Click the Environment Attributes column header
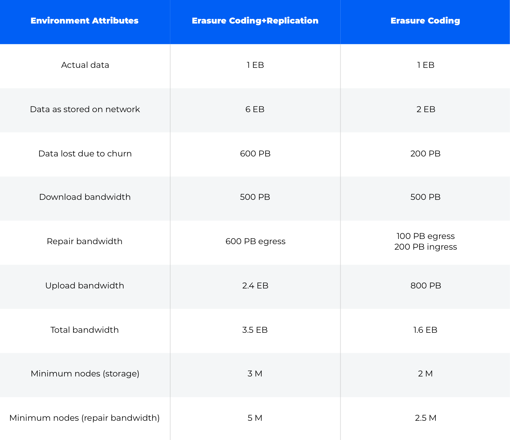 click(x=85, y=21)
